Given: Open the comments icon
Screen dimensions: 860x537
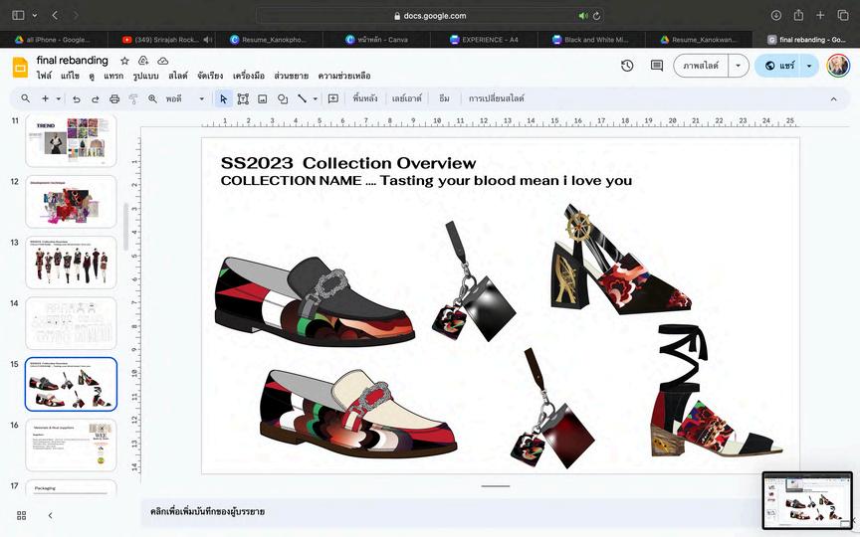Looking at the screenshot, I should click(x=657, y=66).
